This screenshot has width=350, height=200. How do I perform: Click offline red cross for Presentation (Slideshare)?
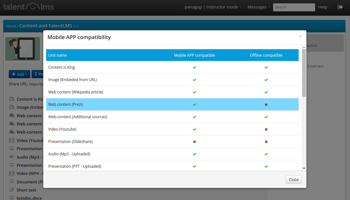point(266,142)
